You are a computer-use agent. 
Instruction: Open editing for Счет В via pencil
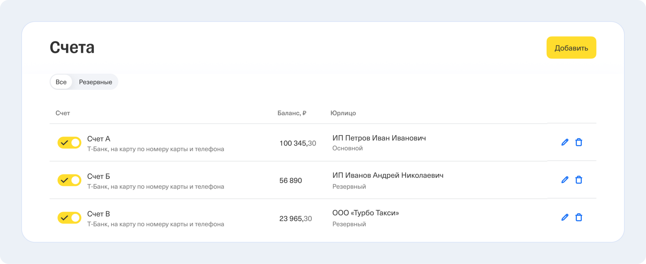[564, 218]
